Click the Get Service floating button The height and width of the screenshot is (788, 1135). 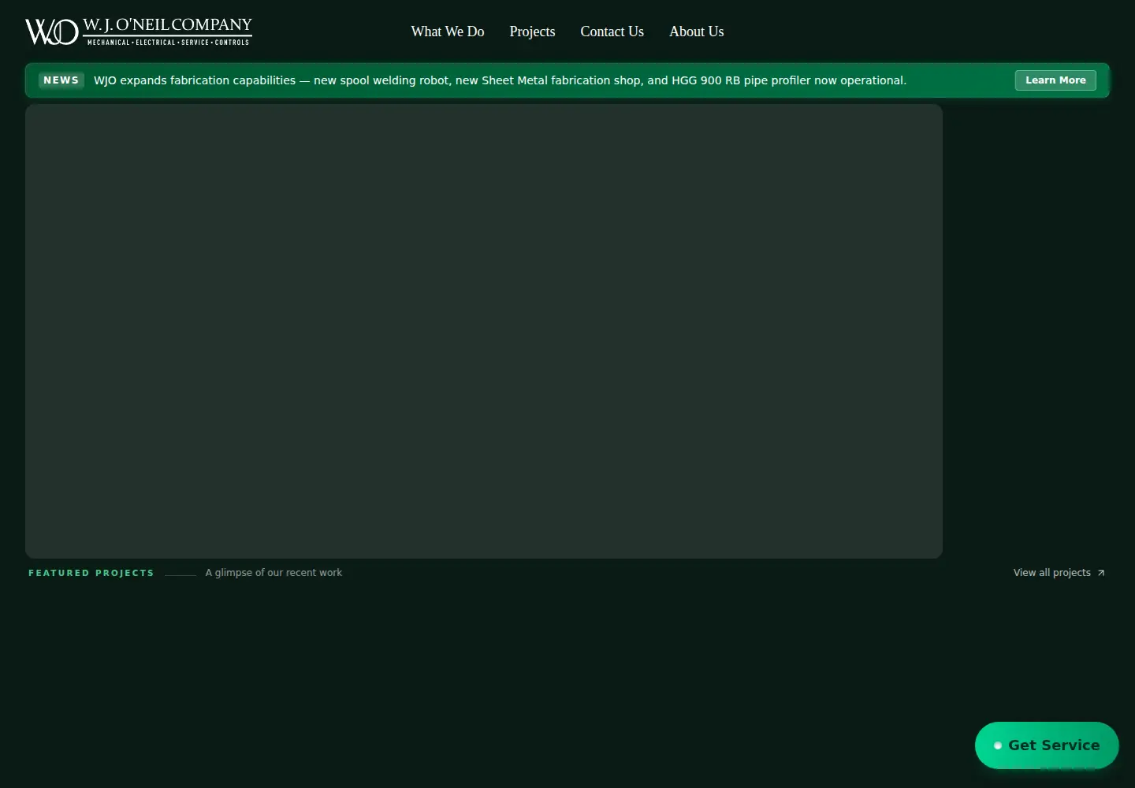click(x=1047, y=745)
